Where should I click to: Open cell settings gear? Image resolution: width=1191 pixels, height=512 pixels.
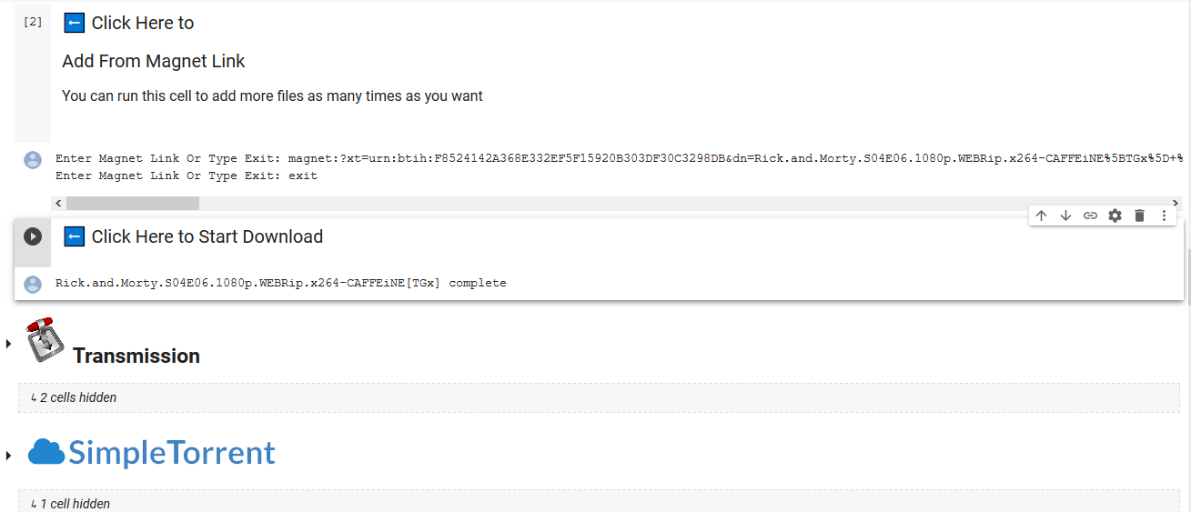1115,216
